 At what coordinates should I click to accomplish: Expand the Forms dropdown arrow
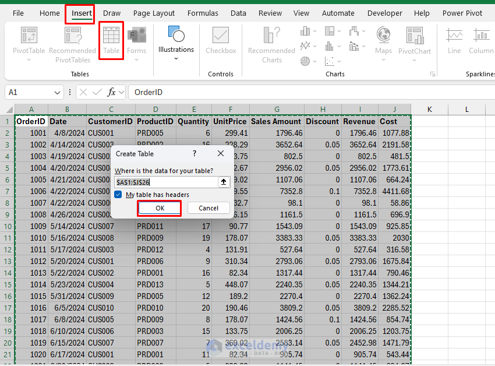[136, 59]
